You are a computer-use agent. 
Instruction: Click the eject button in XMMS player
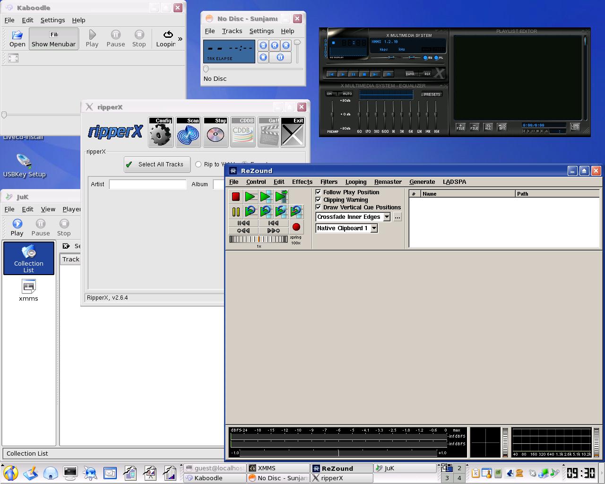tap(388, 74)
